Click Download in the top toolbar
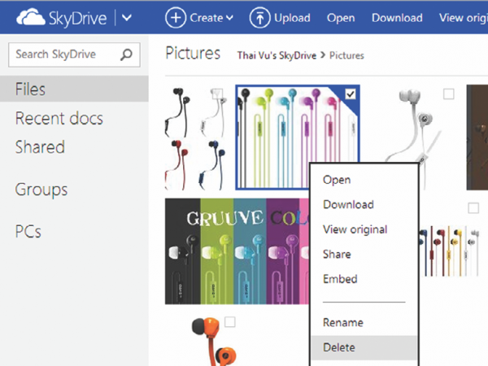 [x=397, y=18]
